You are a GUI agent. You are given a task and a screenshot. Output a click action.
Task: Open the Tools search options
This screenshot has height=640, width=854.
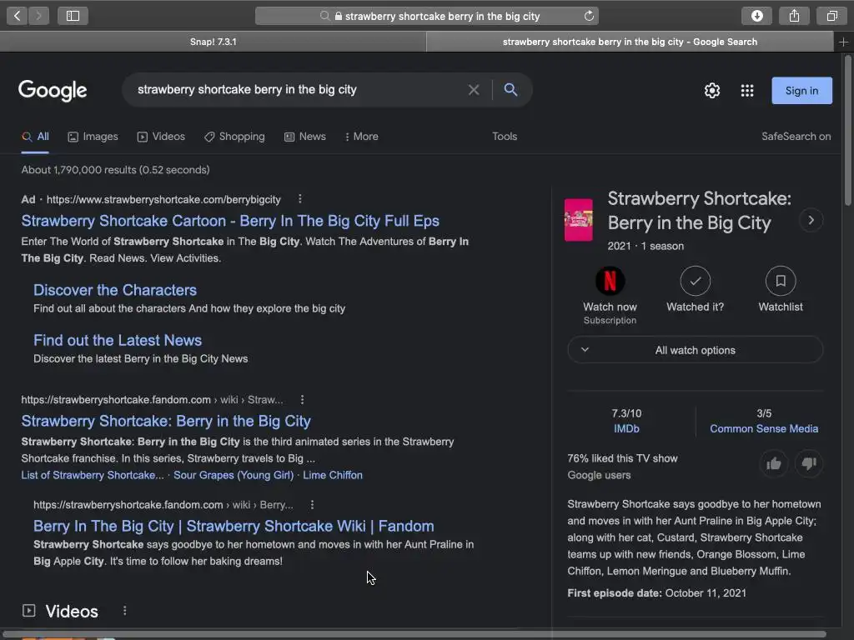click(505, 137)
